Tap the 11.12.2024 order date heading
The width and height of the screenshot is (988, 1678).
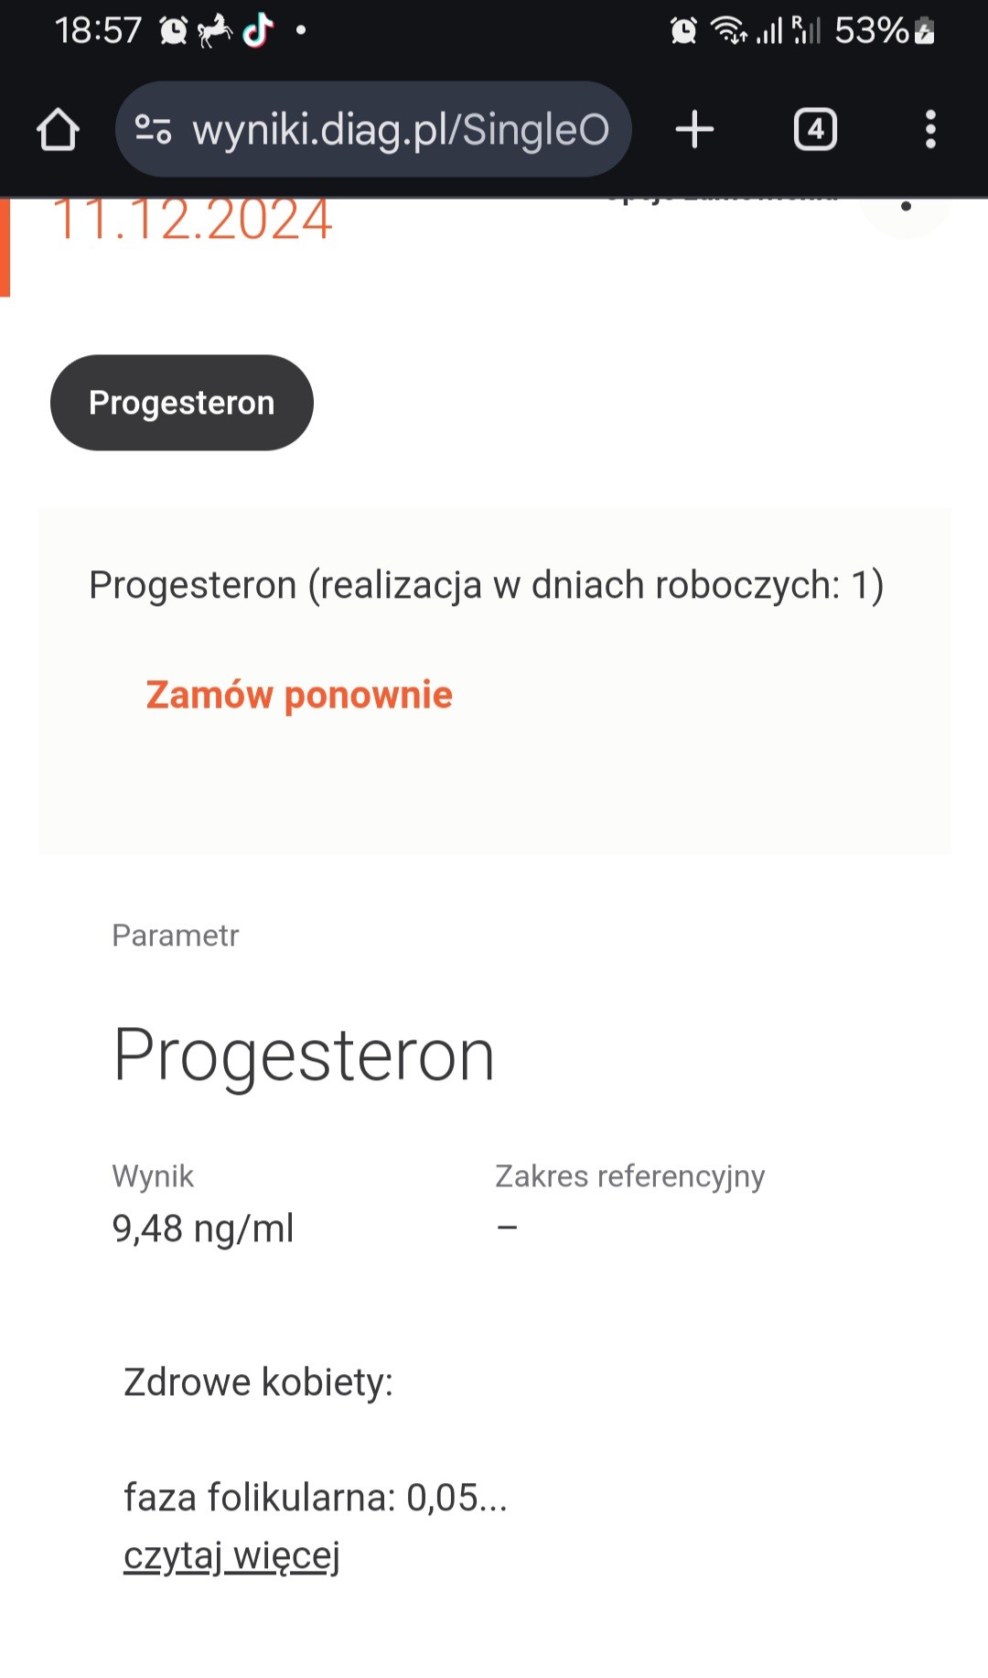click(192, 222)
